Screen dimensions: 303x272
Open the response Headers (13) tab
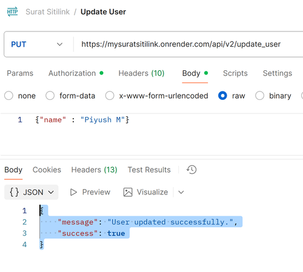(95, 170)
